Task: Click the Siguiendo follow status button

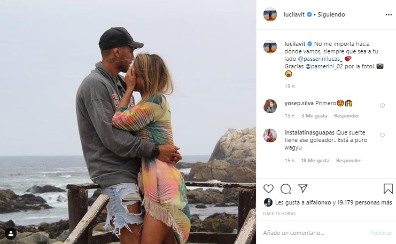Action: [332, 14]
